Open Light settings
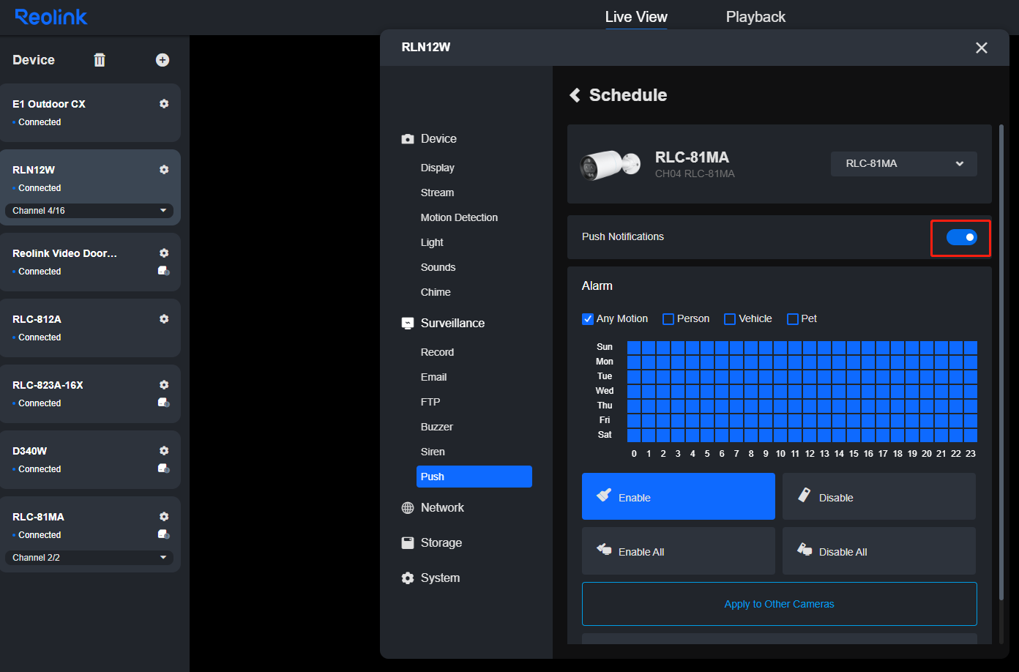 pyautogui.click(x=433, y=242)
